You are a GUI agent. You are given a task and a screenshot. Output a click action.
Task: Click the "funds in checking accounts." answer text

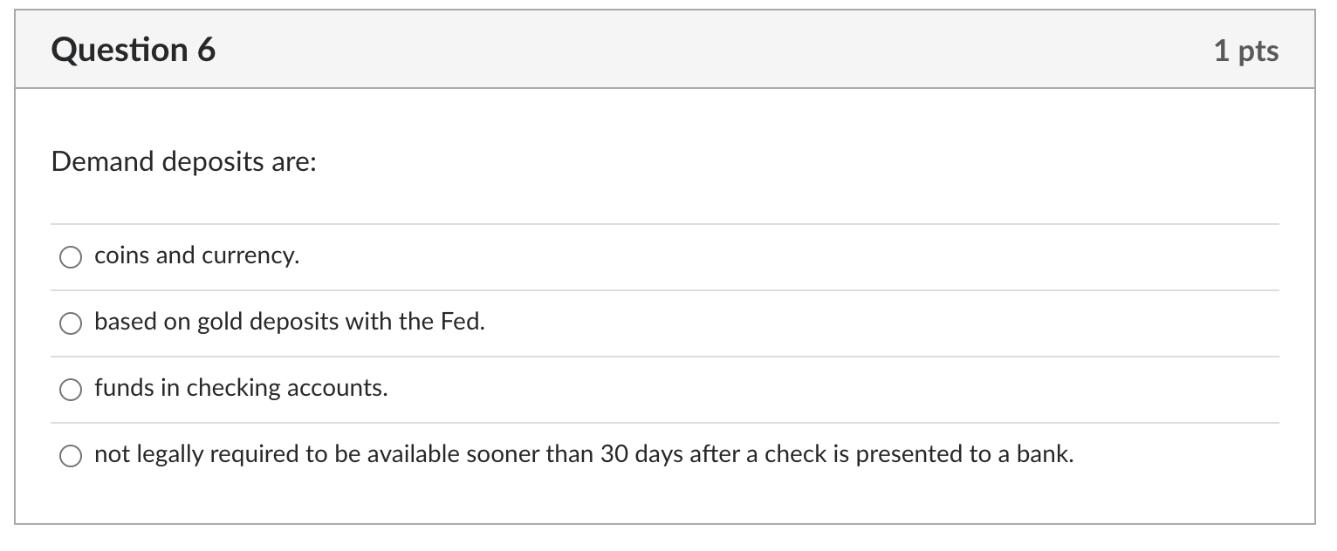pos(241,389)
